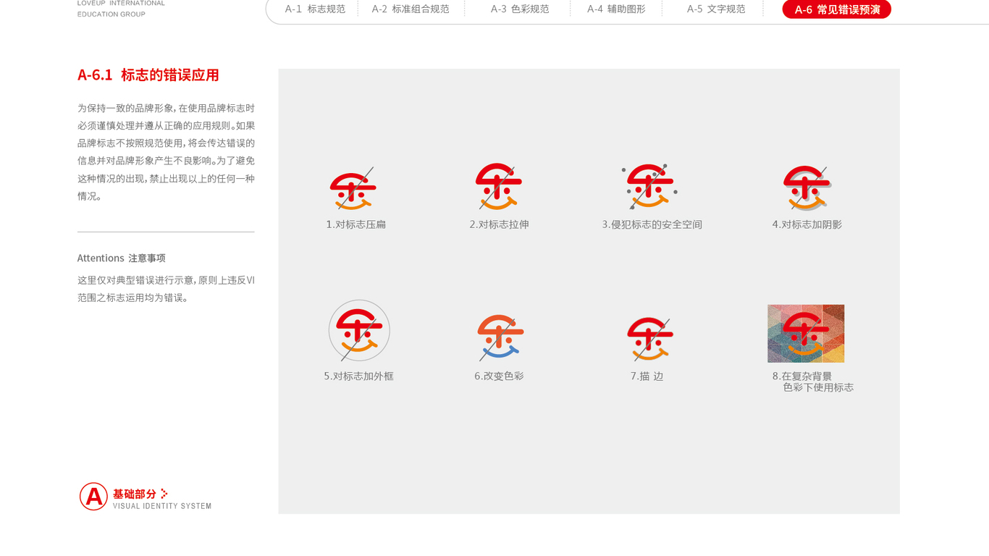
Task: Click the caption 8.在复杂背景色彩下使用标志
Action: 813,382
